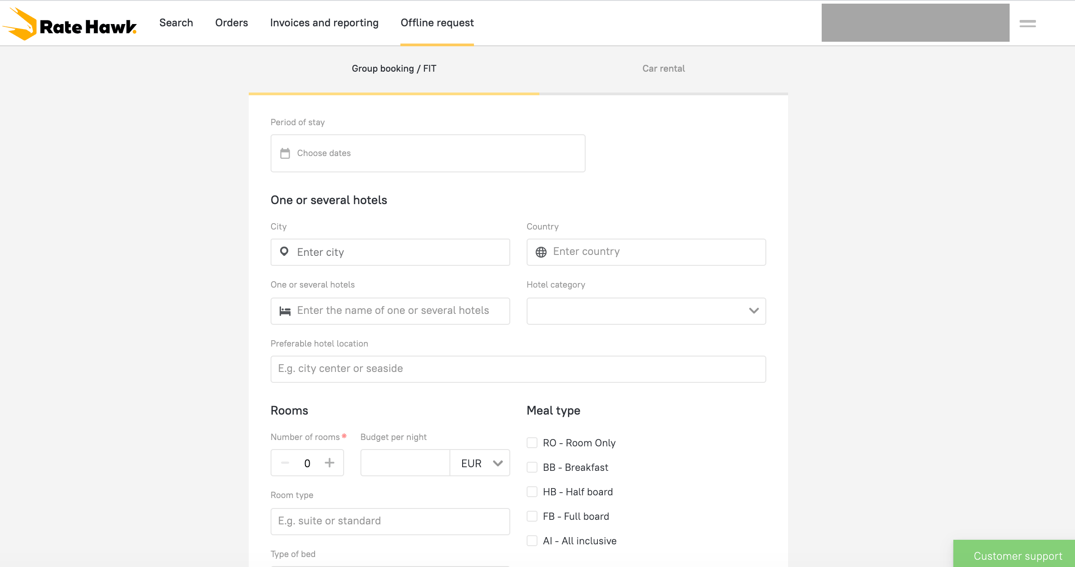Open the hamburger menu icon
The width and height of the screenshot is (1075, 567).
[1027, 24]
